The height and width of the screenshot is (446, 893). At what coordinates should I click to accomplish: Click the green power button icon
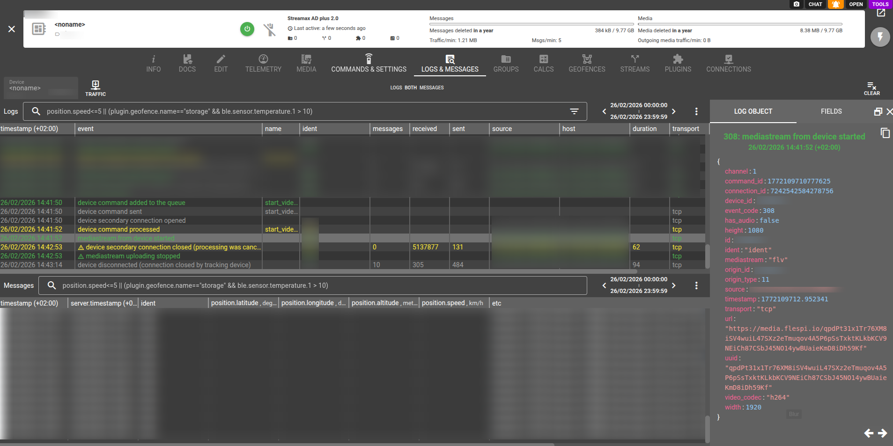click(247, 29)
